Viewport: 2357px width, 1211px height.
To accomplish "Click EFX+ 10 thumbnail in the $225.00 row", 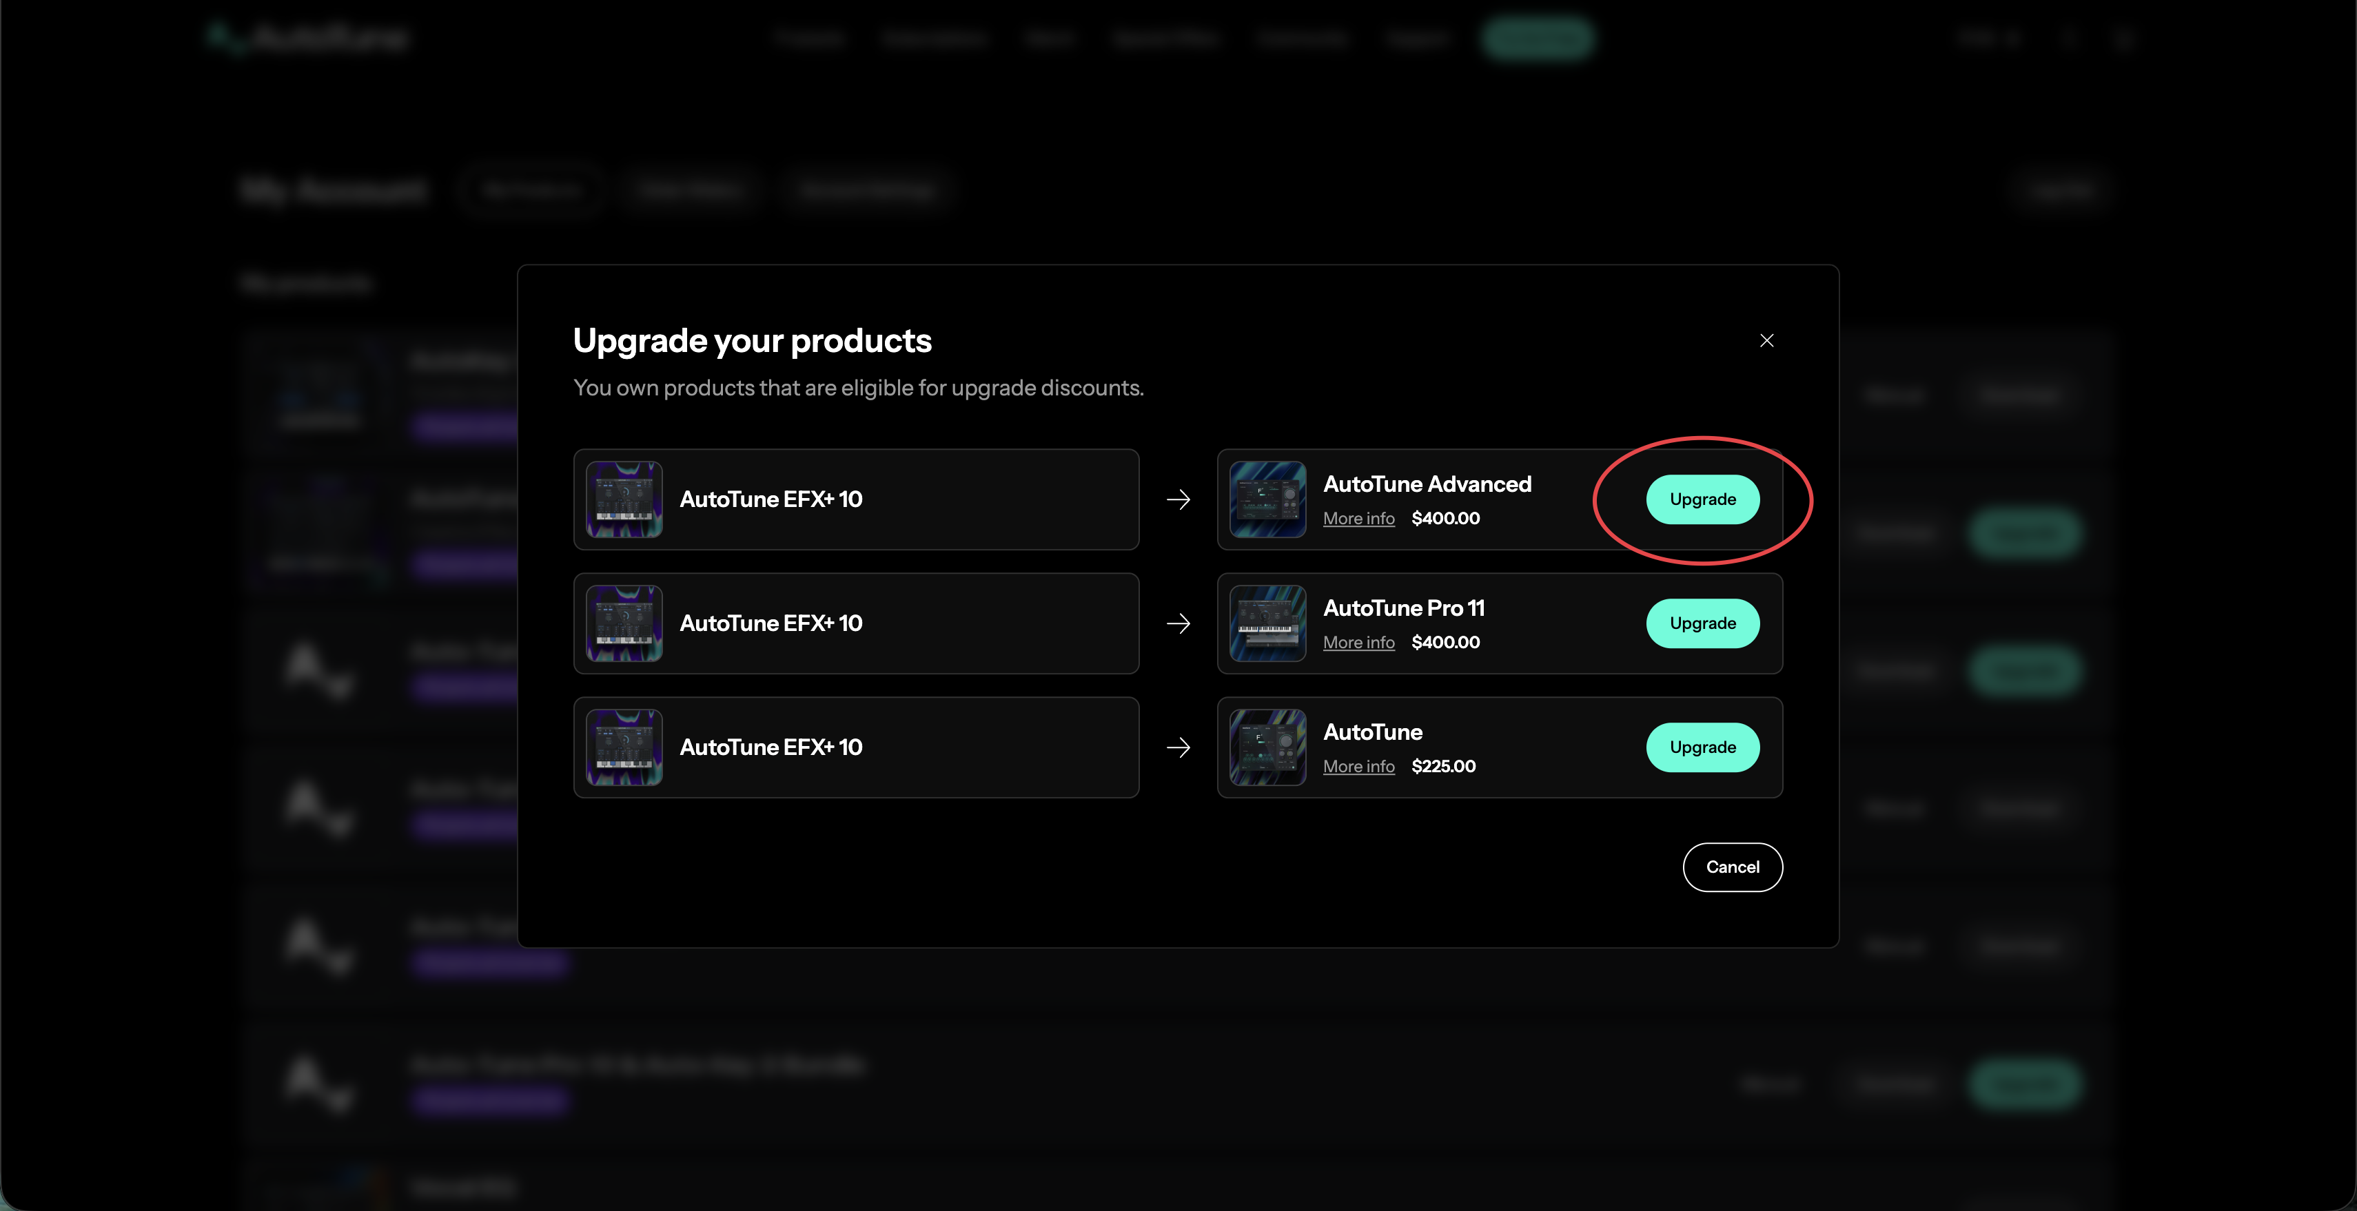I will pyautogui.click(x=625, y=747).
